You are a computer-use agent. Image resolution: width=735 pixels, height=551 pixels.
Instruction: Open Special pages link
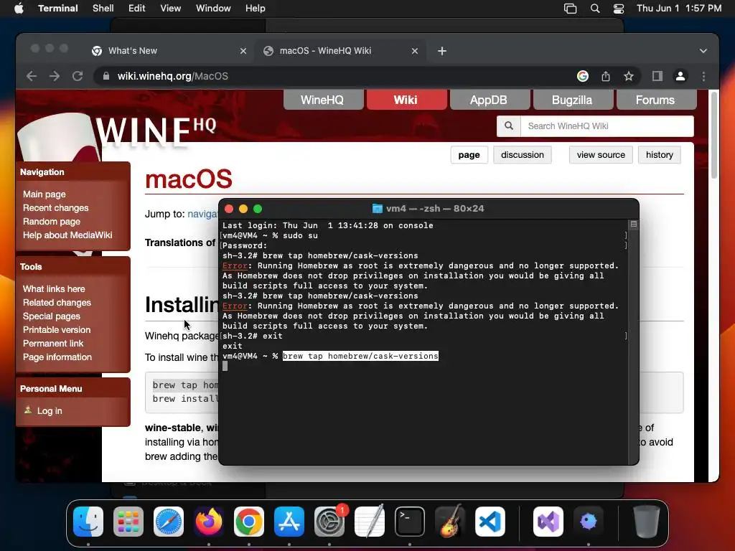[52, 316]
